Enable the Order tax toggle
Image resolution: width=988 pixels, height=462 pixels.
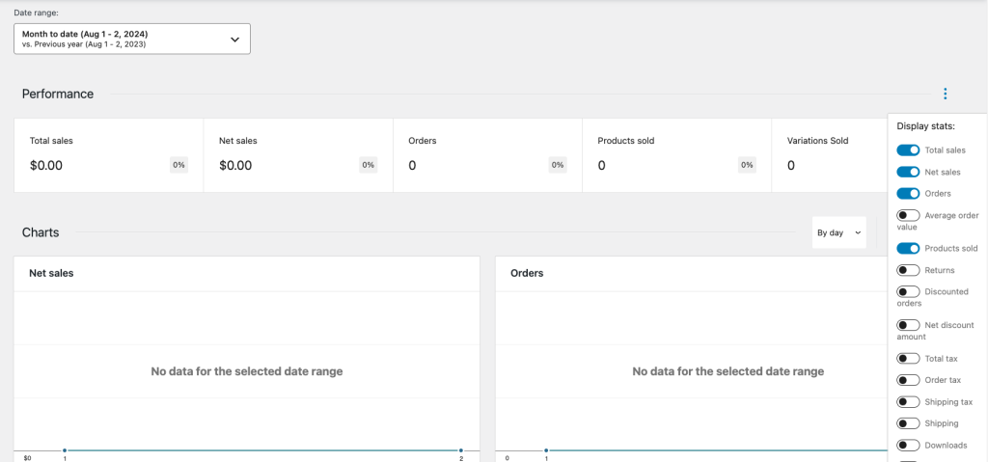908,380
